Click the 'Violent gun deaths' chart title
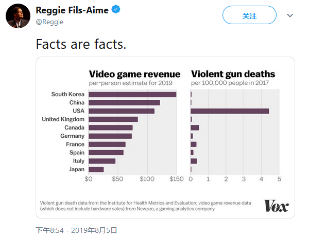 tap(233, 74)
